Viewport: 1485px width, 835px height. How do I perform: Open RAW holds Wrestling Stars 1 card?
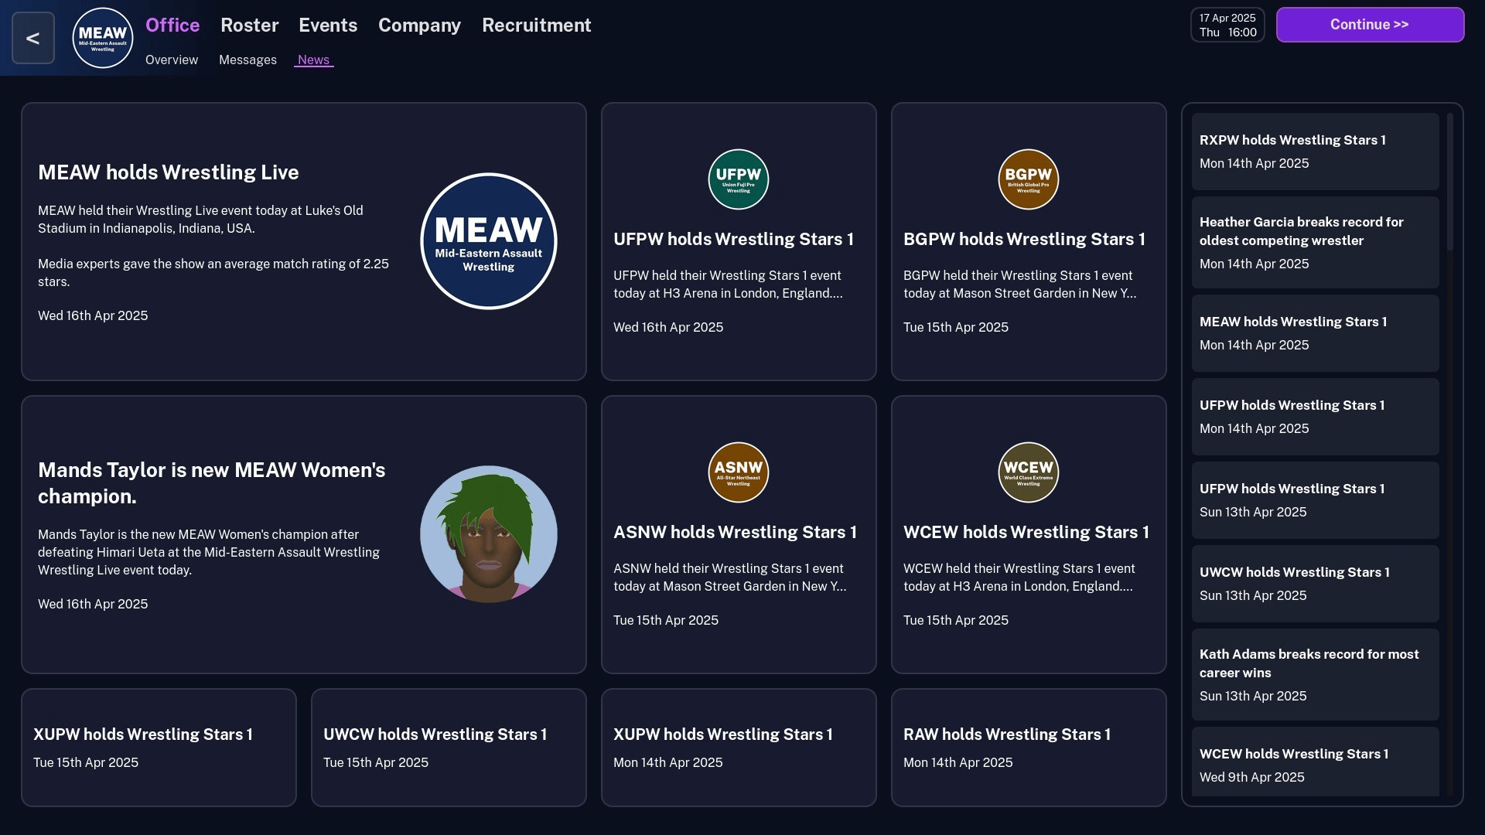tap(1028, 747)
